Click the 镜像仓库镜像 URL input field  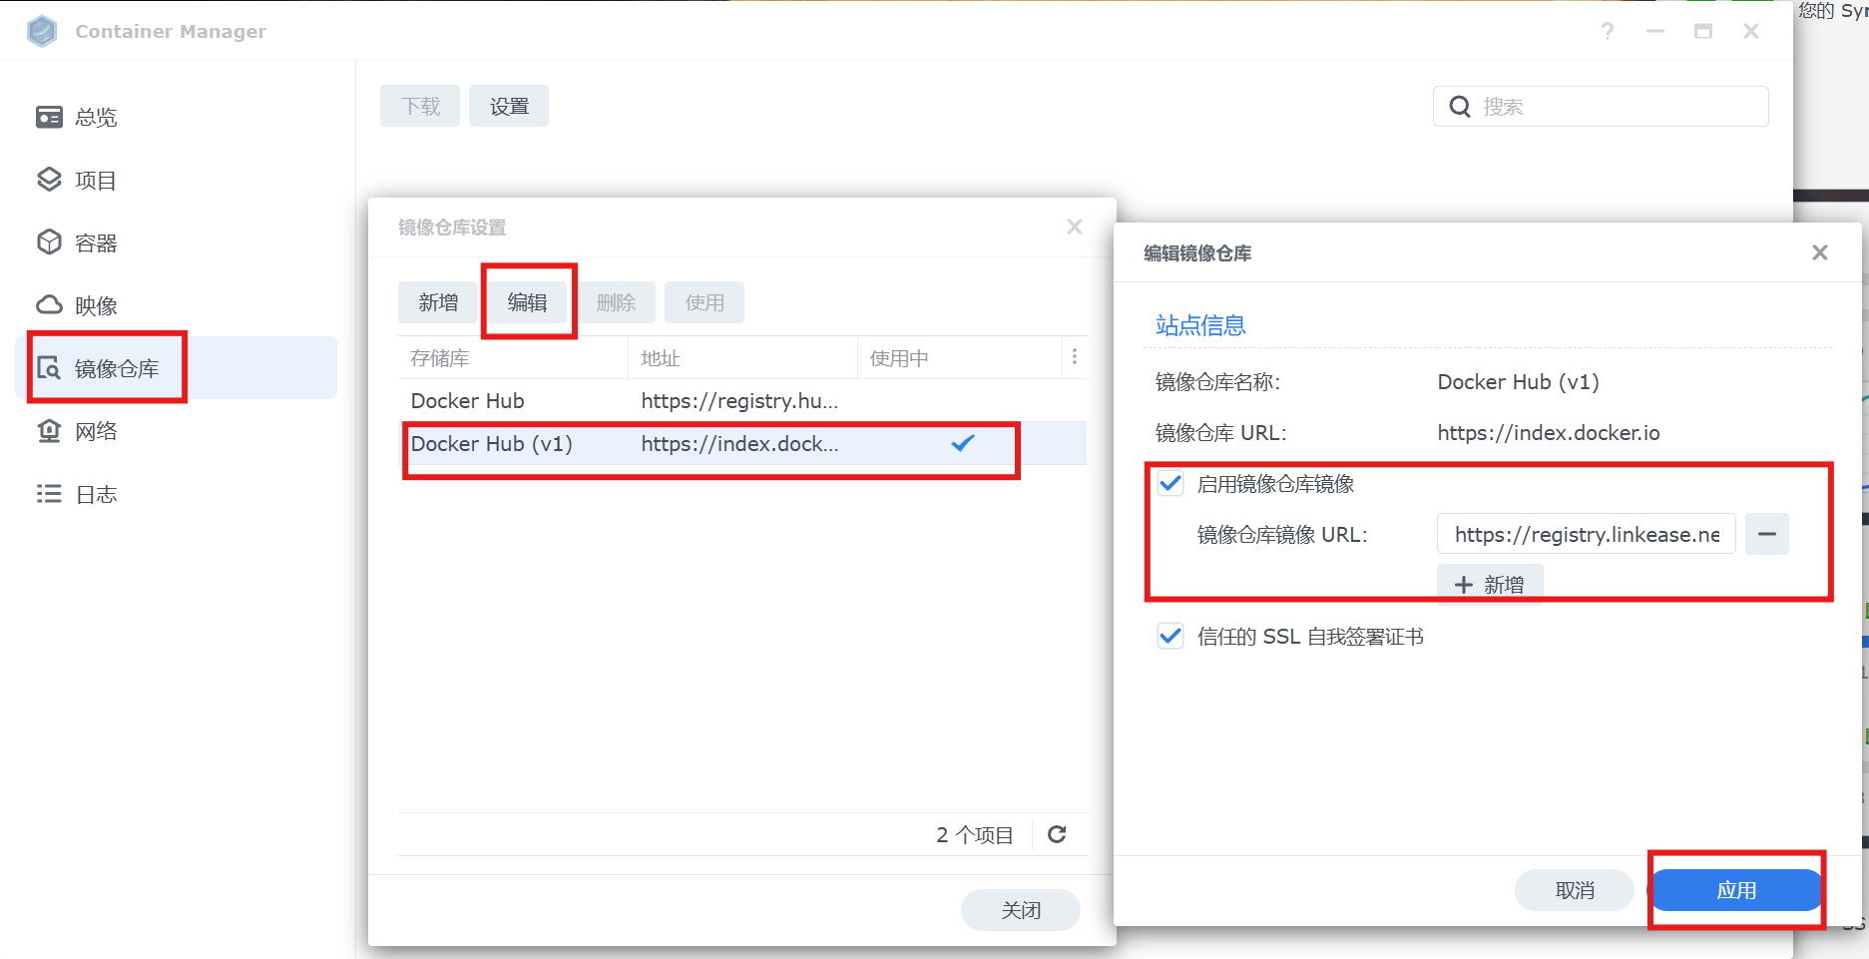click(x=1586, y=535)
